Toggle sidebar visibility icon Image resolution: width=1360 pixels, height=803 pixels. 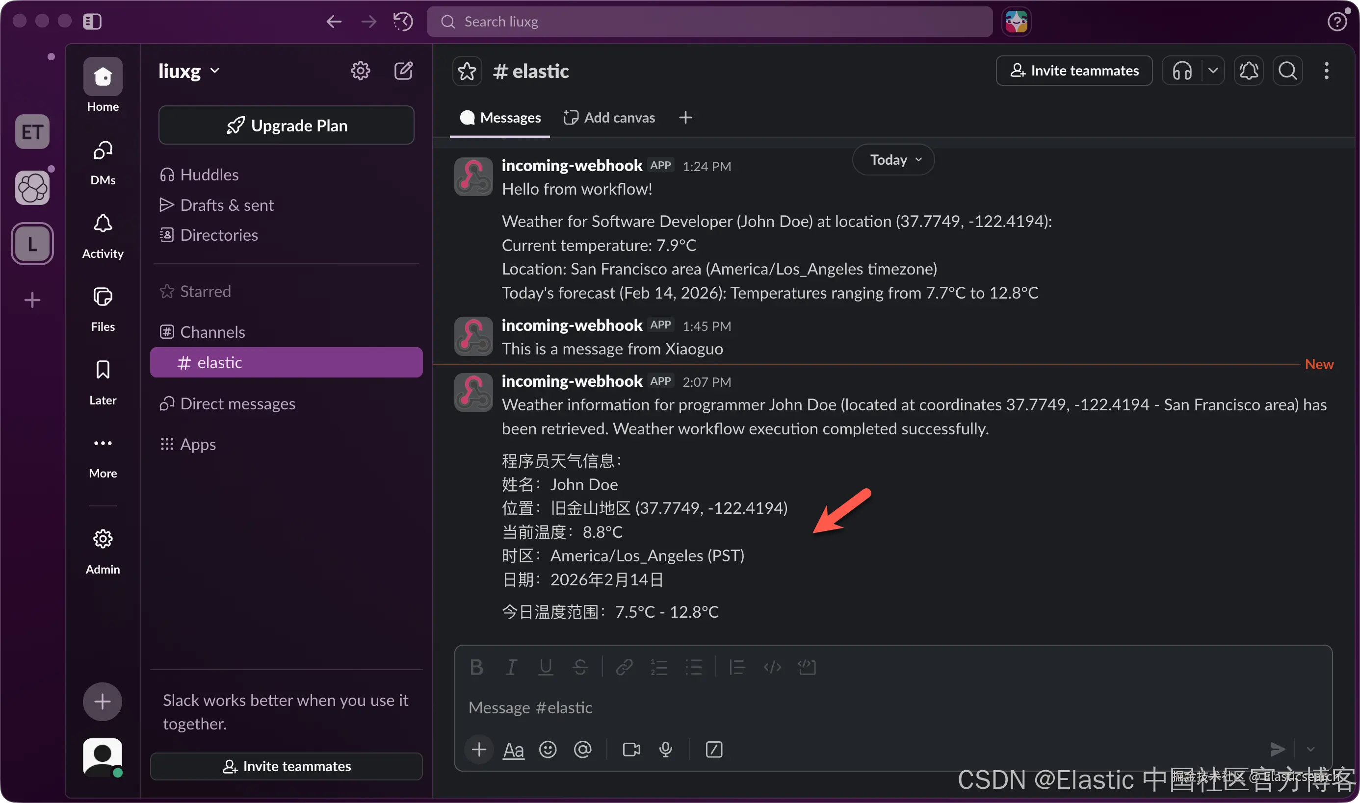92,22
